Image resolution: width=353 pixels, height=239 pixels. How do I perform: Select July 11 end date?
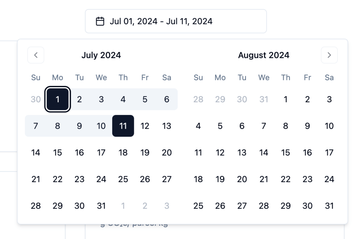click(x=123, y=126)
